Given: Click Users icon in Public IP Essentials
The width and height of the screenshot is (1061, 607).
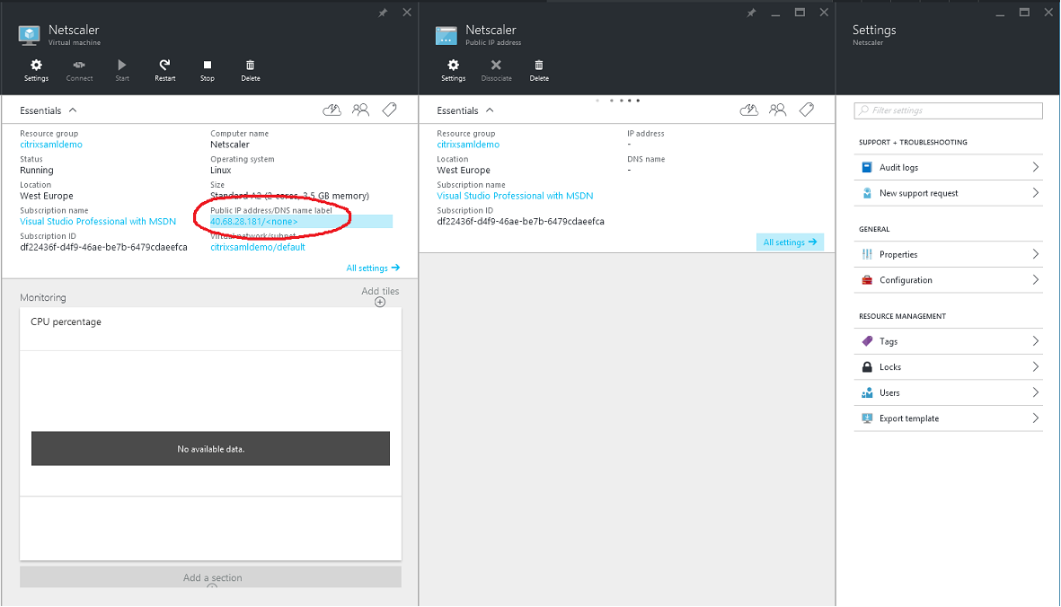Looking at the screenshot, I should 778,110.
